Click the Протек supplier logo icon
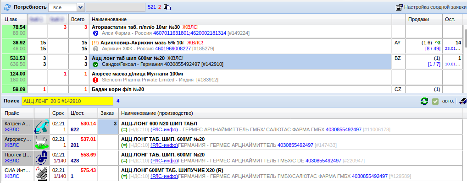This screenshot has height=183, width=467. point(42,158)
